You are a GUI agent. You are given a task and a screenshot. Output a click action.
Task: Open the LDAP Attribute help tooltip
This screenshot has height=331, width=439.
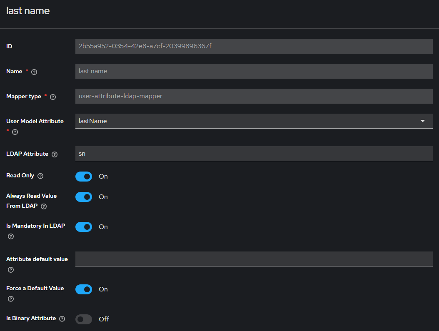coord(55,154)
